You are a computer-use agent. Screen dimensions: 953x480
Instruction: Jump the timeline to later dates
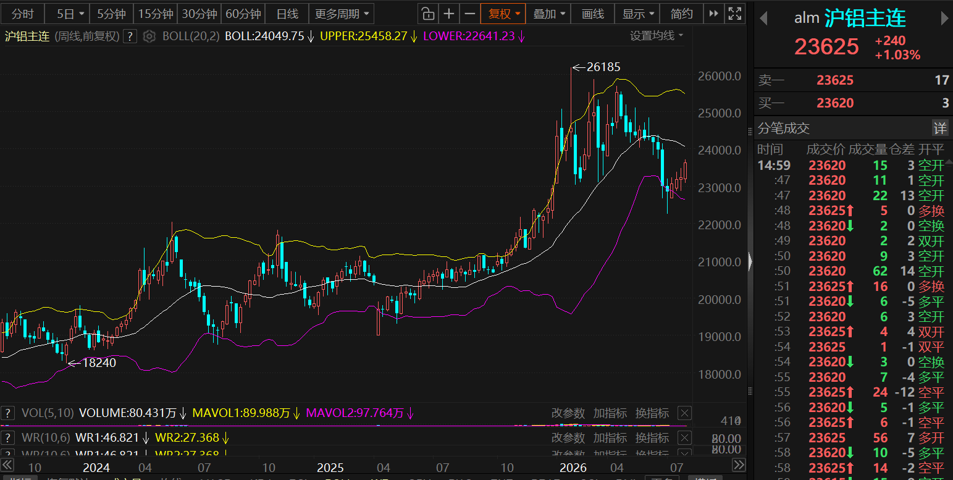739,465
